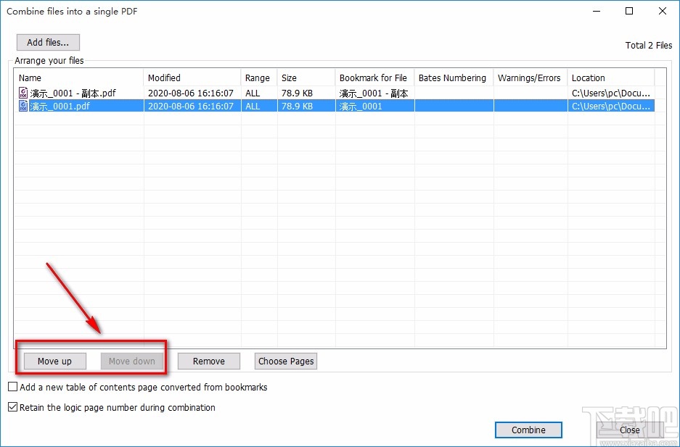Image resolution: width=680 pixels, height=447 pixels.
Task: Click Modified date of the selected row
Action: pyautogui.click(x=191, y=106)
